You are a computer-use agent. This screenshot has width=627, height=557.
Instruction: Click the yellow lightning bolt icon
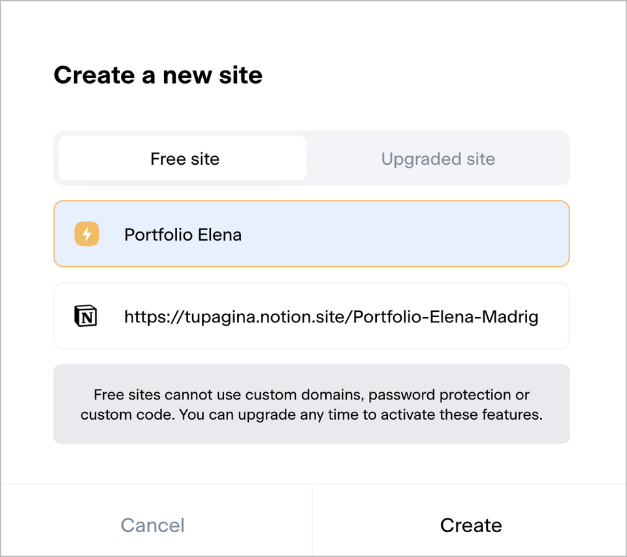(87, 234)
